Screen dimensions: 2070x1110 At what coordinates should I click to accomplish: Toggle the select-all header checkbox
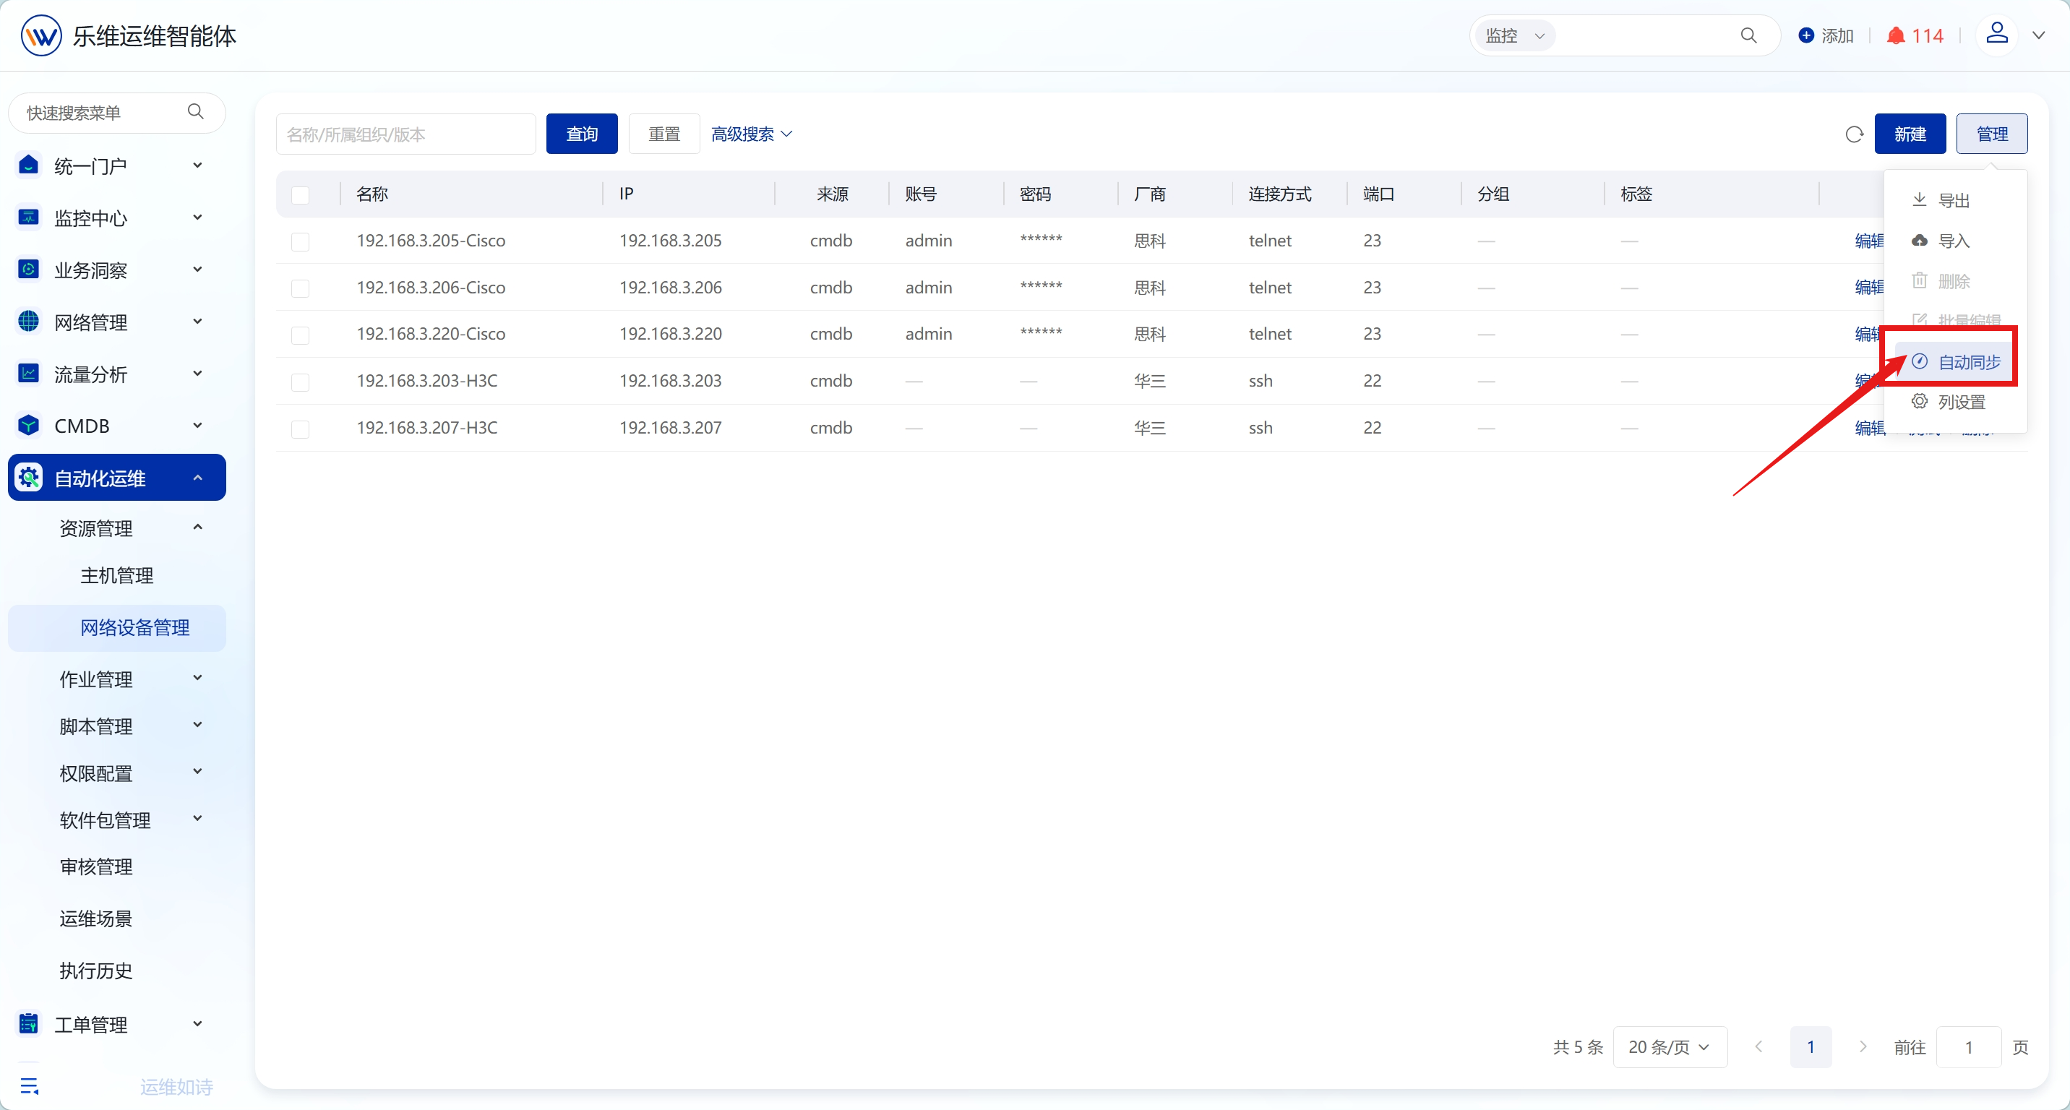[301, 194]
